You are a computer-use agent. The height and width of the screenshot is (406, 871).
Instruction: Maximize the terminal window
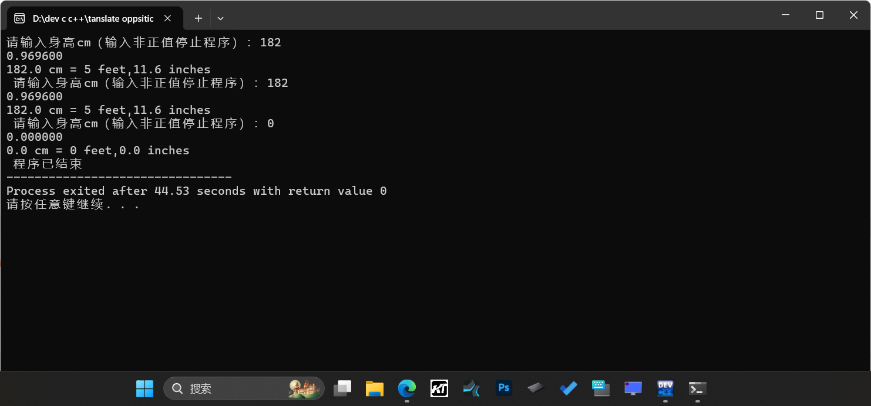[x=819, y=15]
